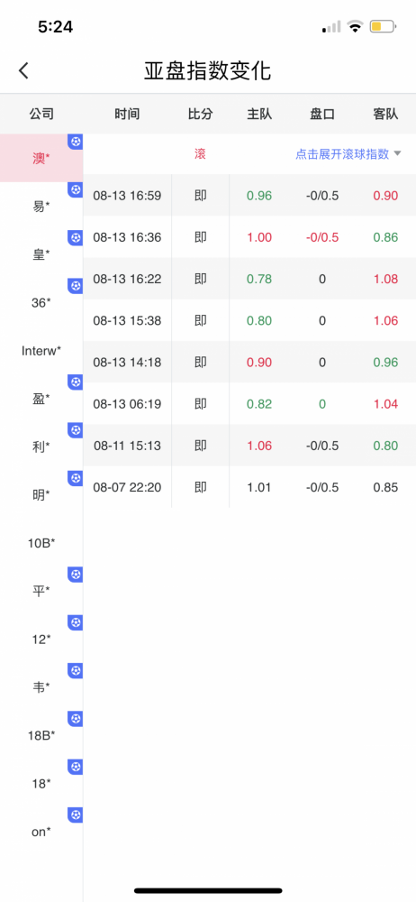Image resolution: width=416 pixels, height=902 pixels.
Task: Tap the 公司 column header
Action: pyautogui.click(x=41, y=114)
